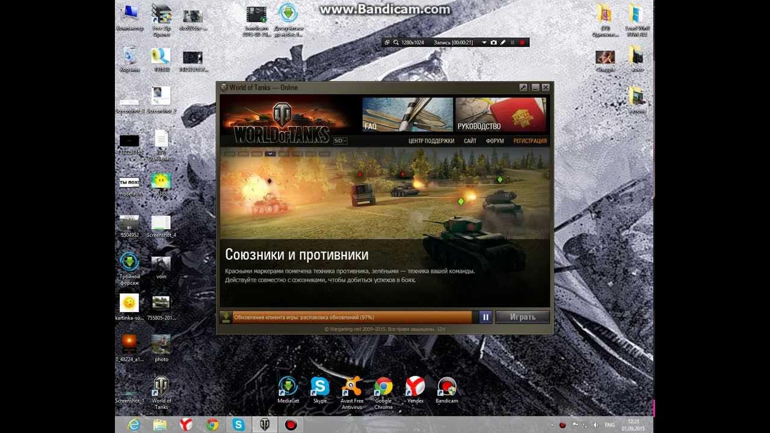The width and height of the screenshot is (770, 433).
Task: Activate Bandicam drawing pencil tool
Action: (503, 43)
